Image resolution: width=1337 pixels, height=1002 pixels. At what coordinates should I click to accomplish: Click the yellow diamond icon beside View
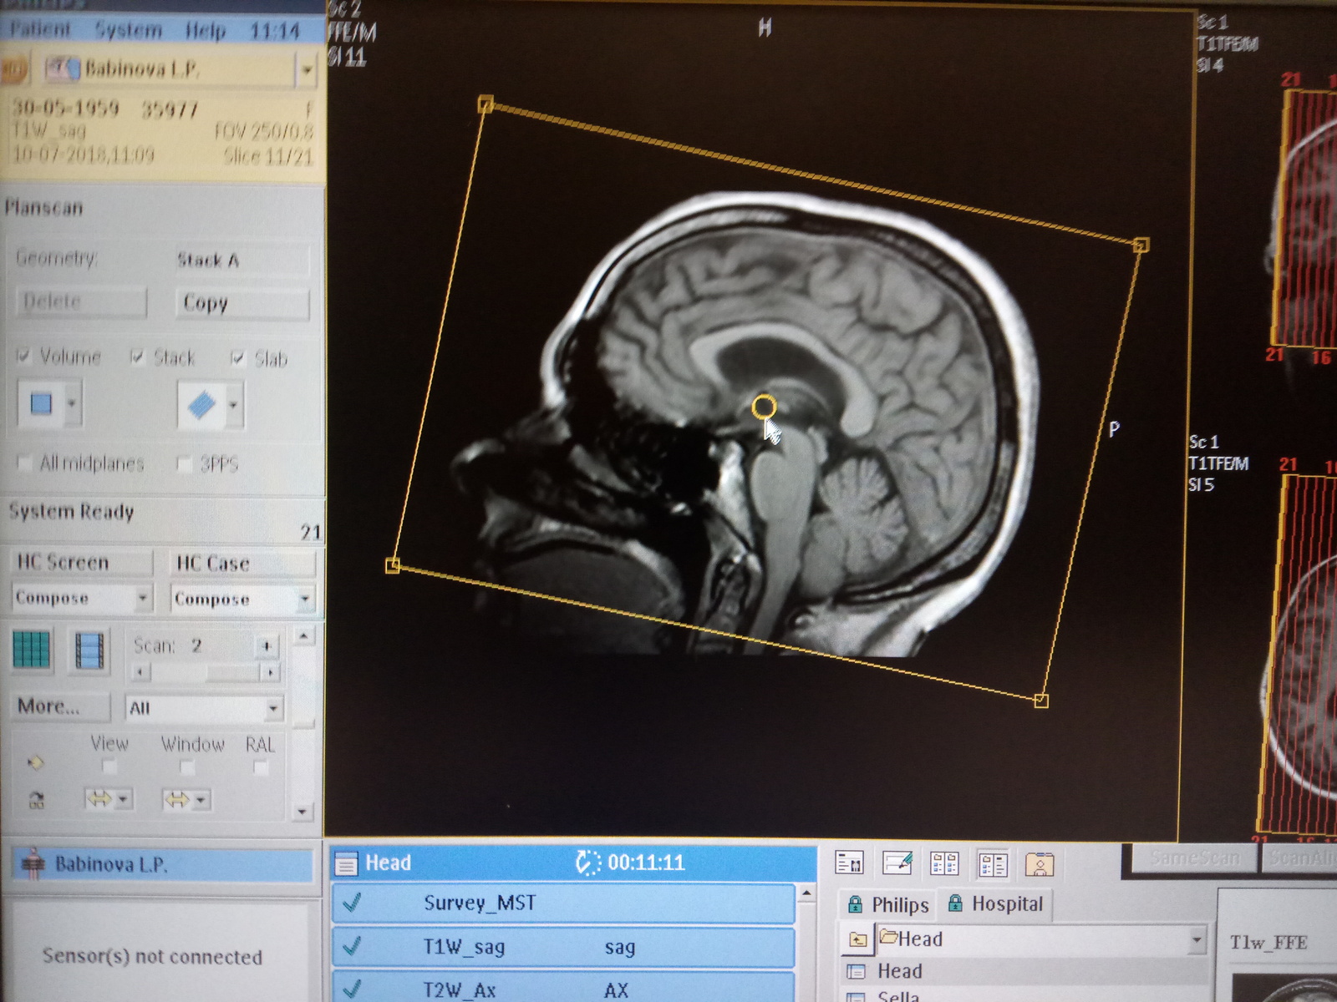tap(35, 762)
